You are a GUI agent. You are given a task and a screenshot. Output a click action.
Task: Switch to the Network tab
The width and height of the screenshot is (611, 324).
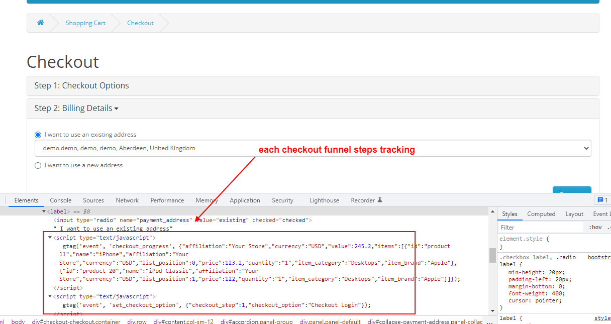pyautogui.click(x=127, y=200)
